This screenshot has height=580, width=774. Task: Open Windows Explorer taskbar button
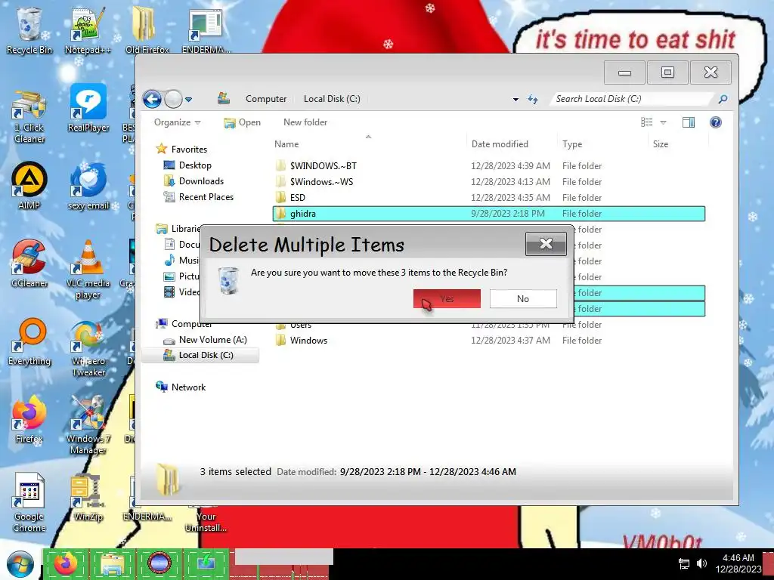point(113,563)
